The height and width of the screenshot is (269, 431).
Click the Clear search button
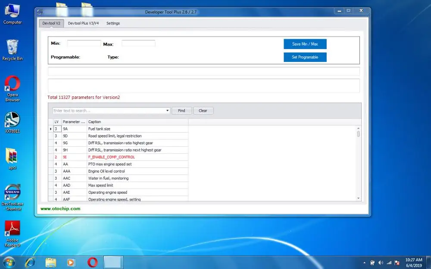203,111
